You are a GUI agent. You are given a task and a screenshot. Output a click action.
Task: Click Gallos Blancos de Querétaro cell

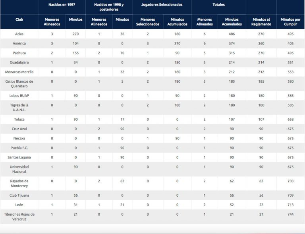19,84
